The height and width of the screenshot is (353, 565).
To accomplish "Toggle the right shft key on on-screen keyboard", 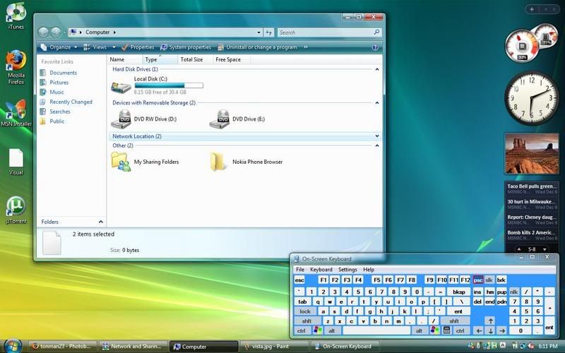I will click(454, 321).
